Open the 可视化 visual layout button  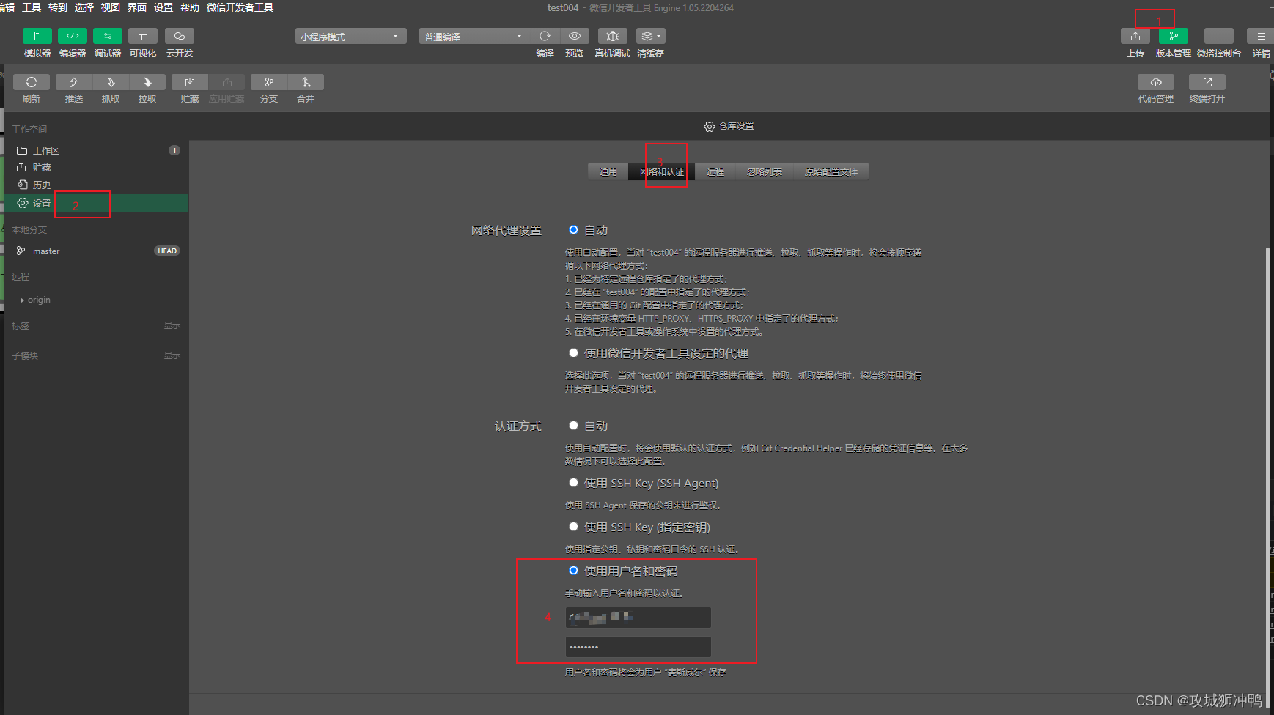(x=143, y=36)
